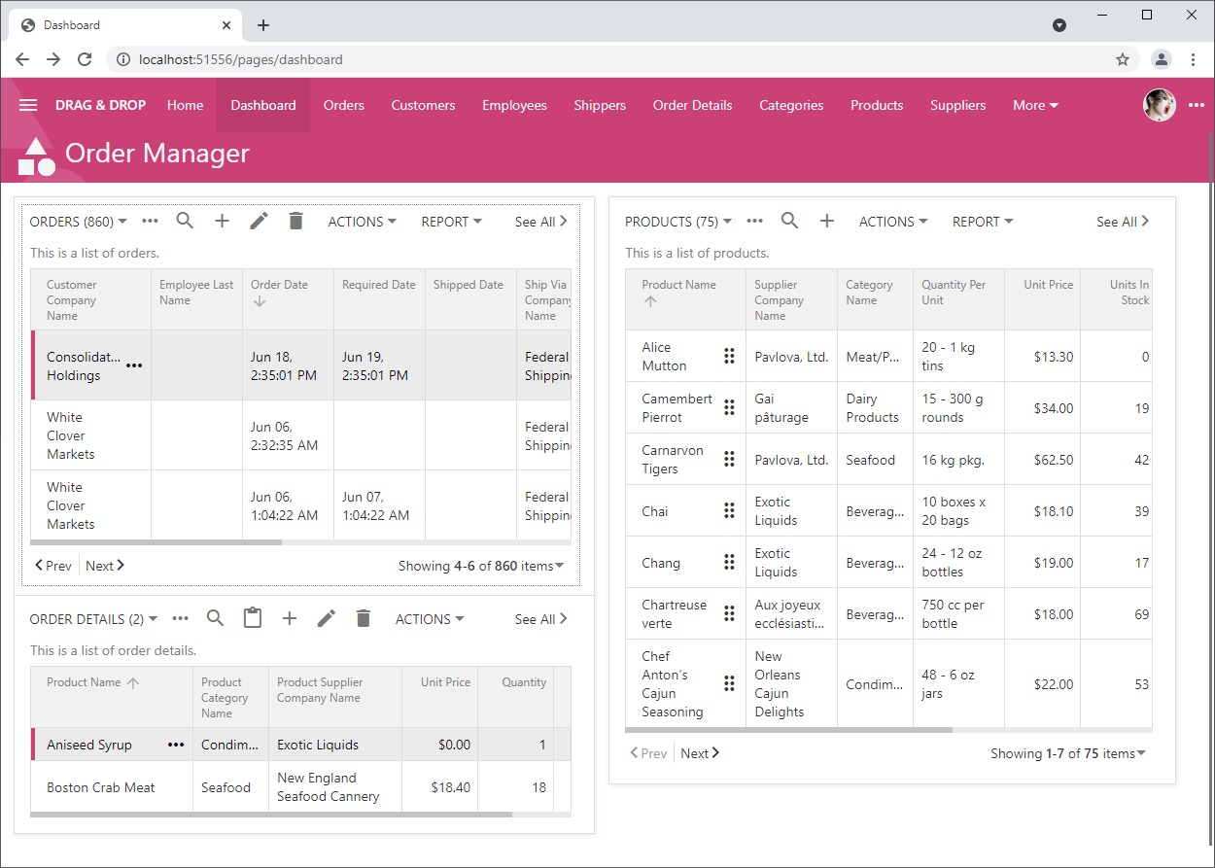Image resolution: width=1215 pixels, height=868 pixels.
Task: Click See All in the Products panel
Action: click(1122, 221)
